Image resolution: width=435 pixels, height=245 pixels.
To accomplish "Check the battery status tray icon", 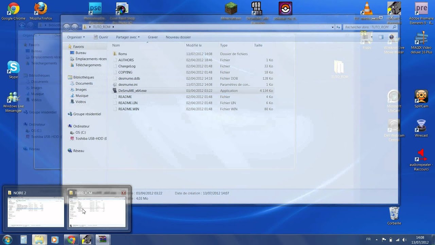I will [x=390, y=240].
